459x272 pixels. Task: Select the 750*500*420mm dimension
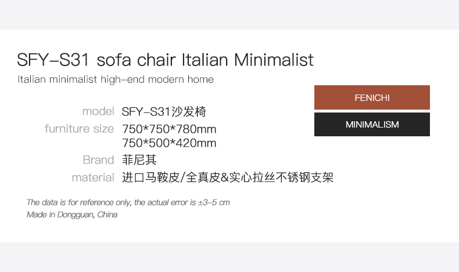coord(169,143)
